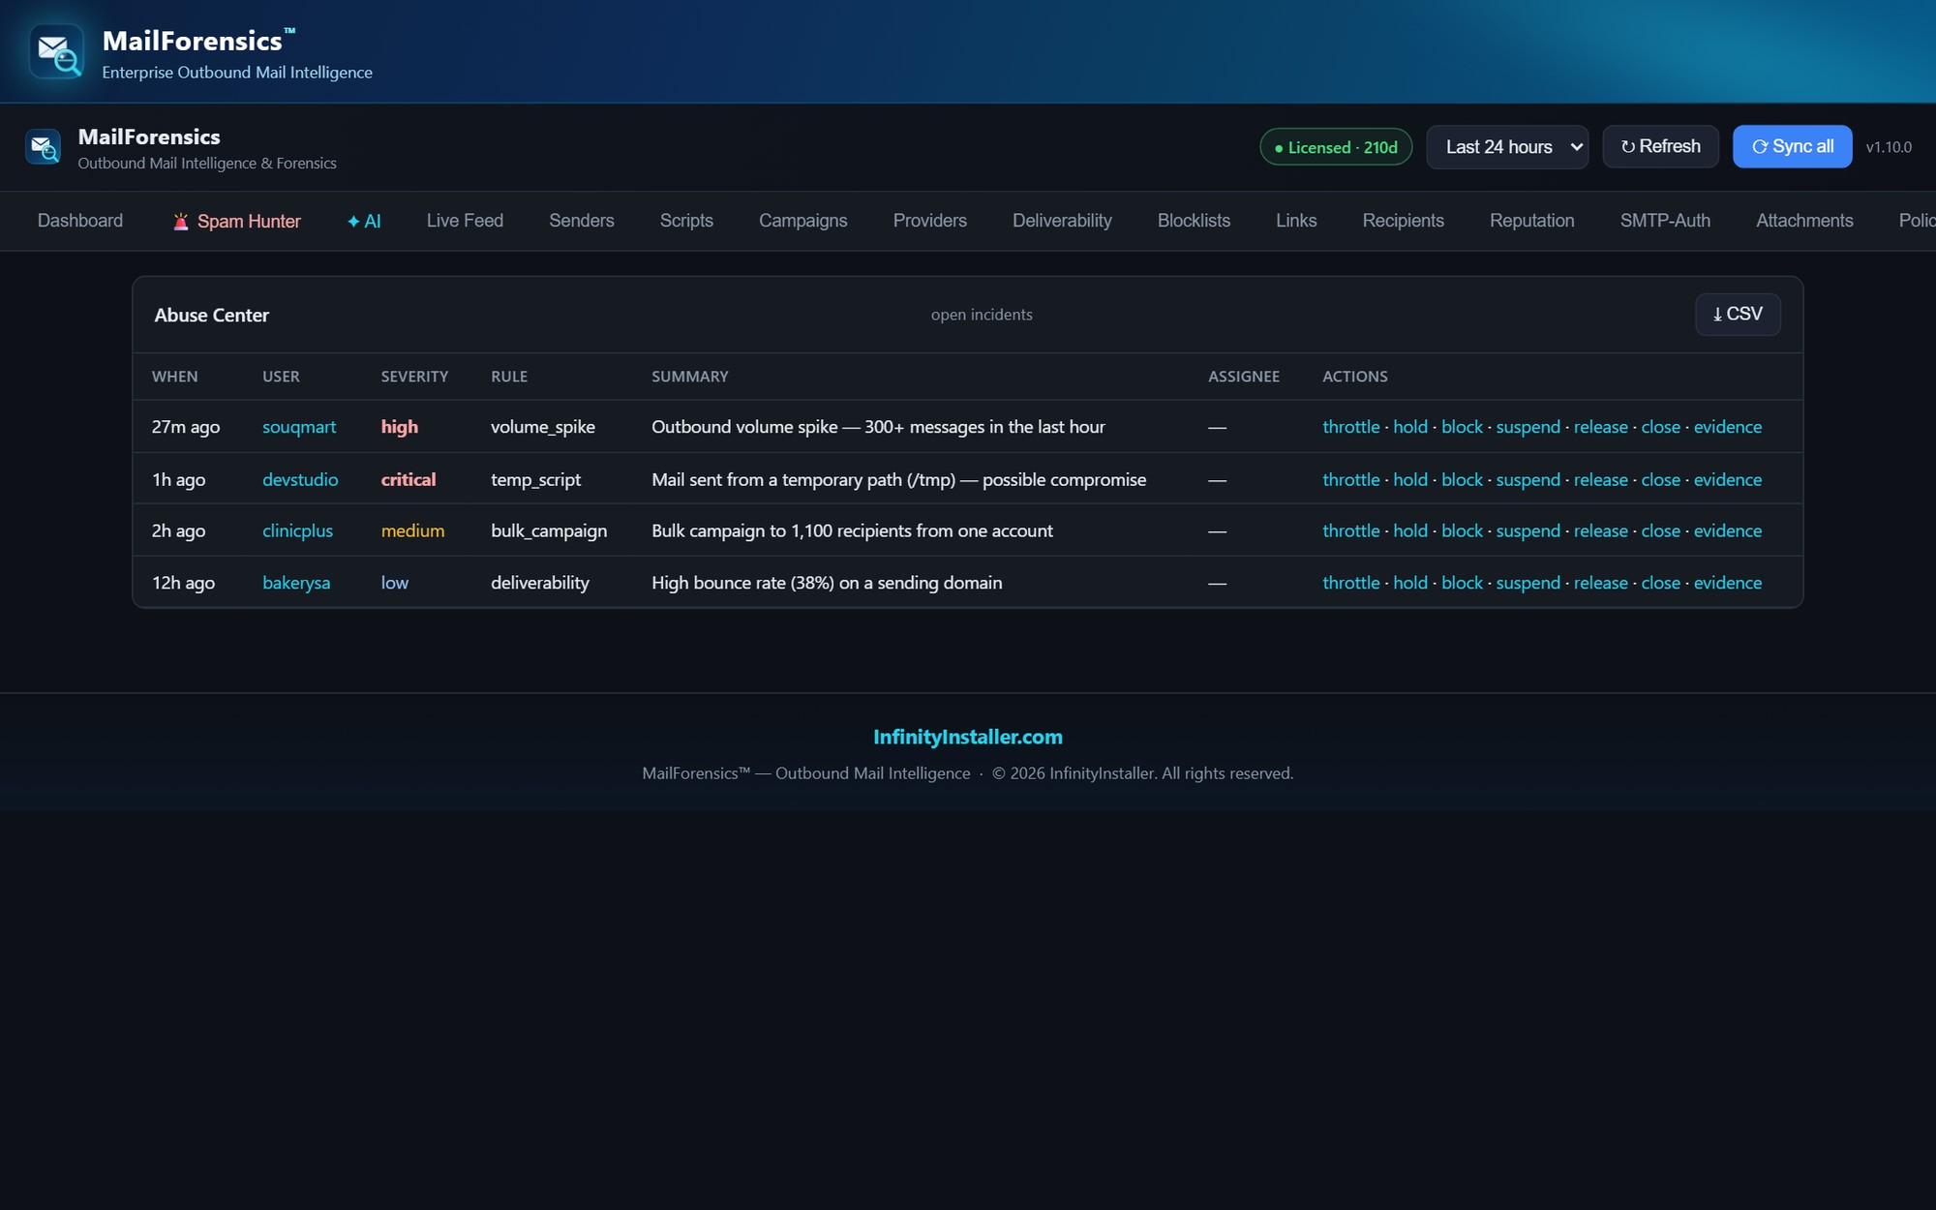Throttle the souqmart incident
The height and width of the screenshot is (1210, 1936).
coord(1351,427)
